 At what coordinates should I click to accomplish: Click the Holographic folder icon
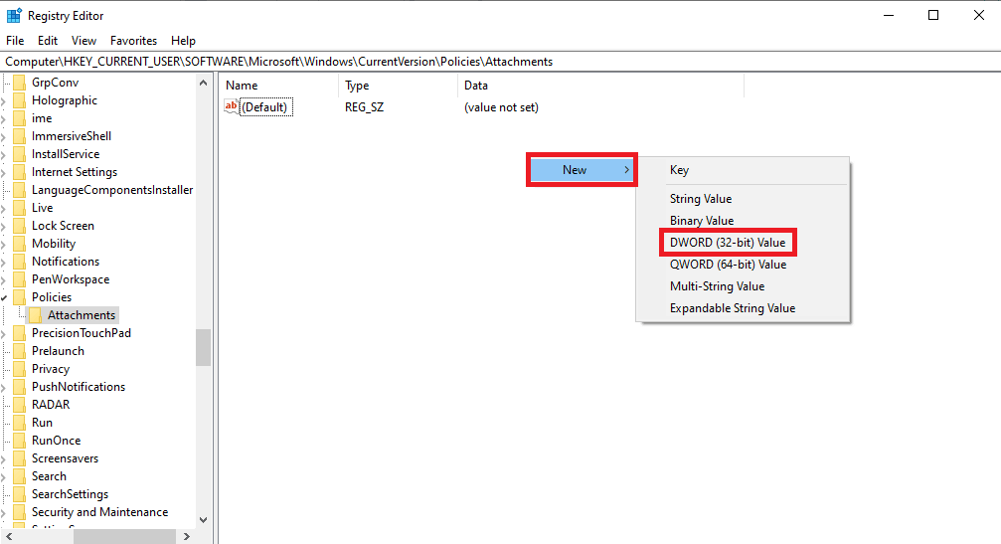pyautogui.click(x=20, y=100)
